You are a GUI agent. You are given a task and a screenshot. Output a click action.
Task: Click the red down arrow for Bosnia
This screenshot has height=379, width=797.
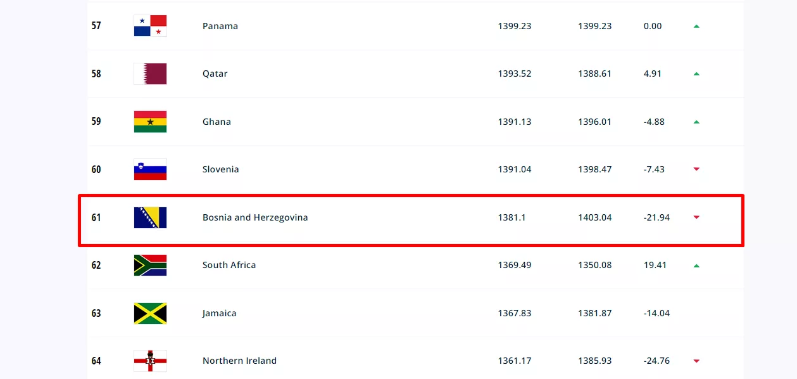[x=696, y=217]
